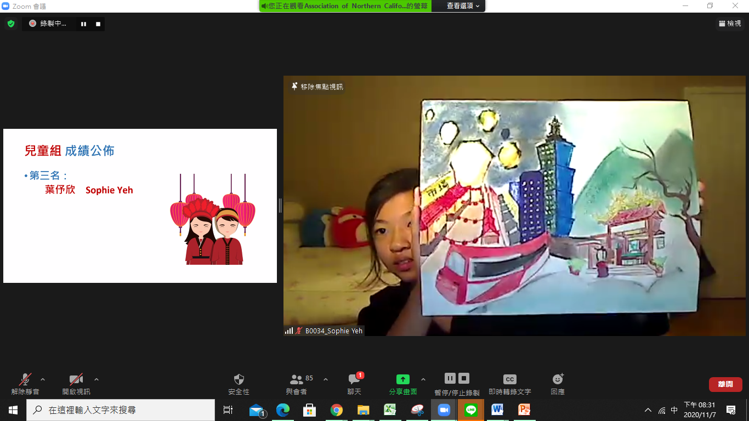Viewport: 749px width, 421px height.
Task: Click the green Share Screen (分享畫面) icon
Action: pos(402,379)
